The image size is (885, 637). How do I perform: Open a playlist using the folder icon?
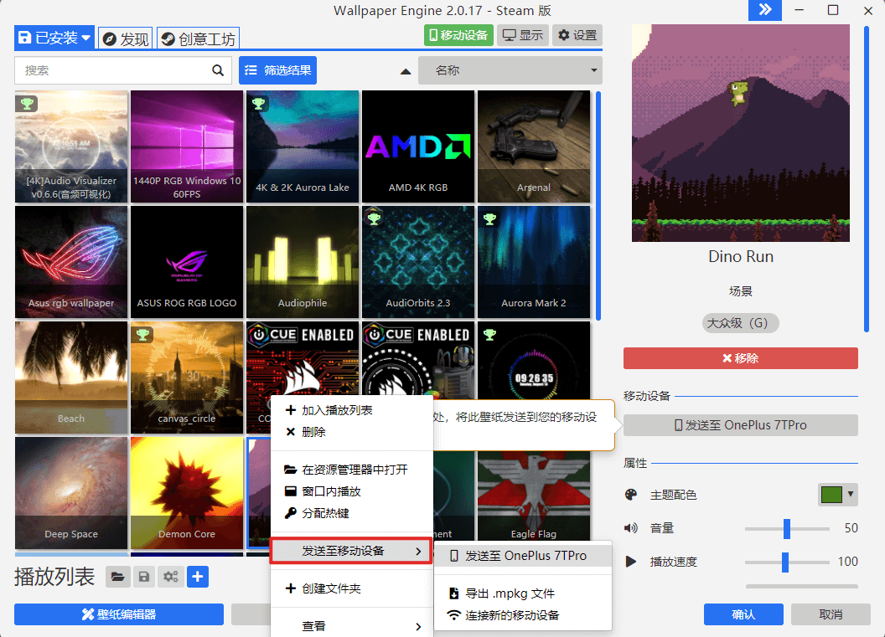pyautogui.click(x=117, y=577)
